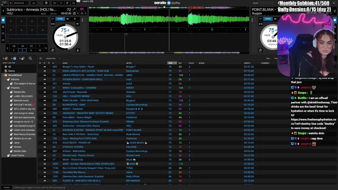This screenshot has width=338, height=190.
Task: Select the saved loops list tab on deck 1
Action: [x=3, y=27]
